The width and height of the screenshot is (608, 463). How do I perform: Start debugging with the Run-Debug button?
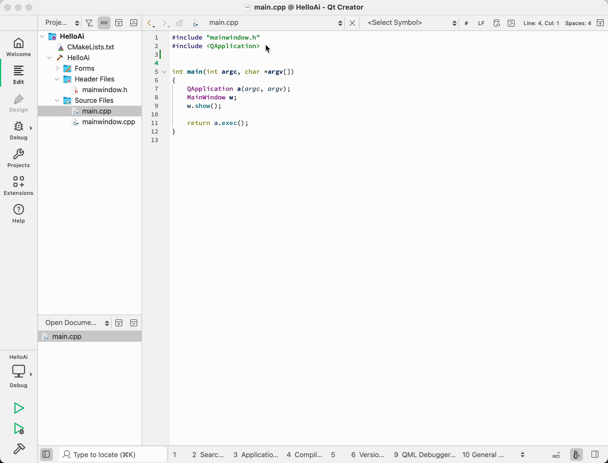coord(18,429)
